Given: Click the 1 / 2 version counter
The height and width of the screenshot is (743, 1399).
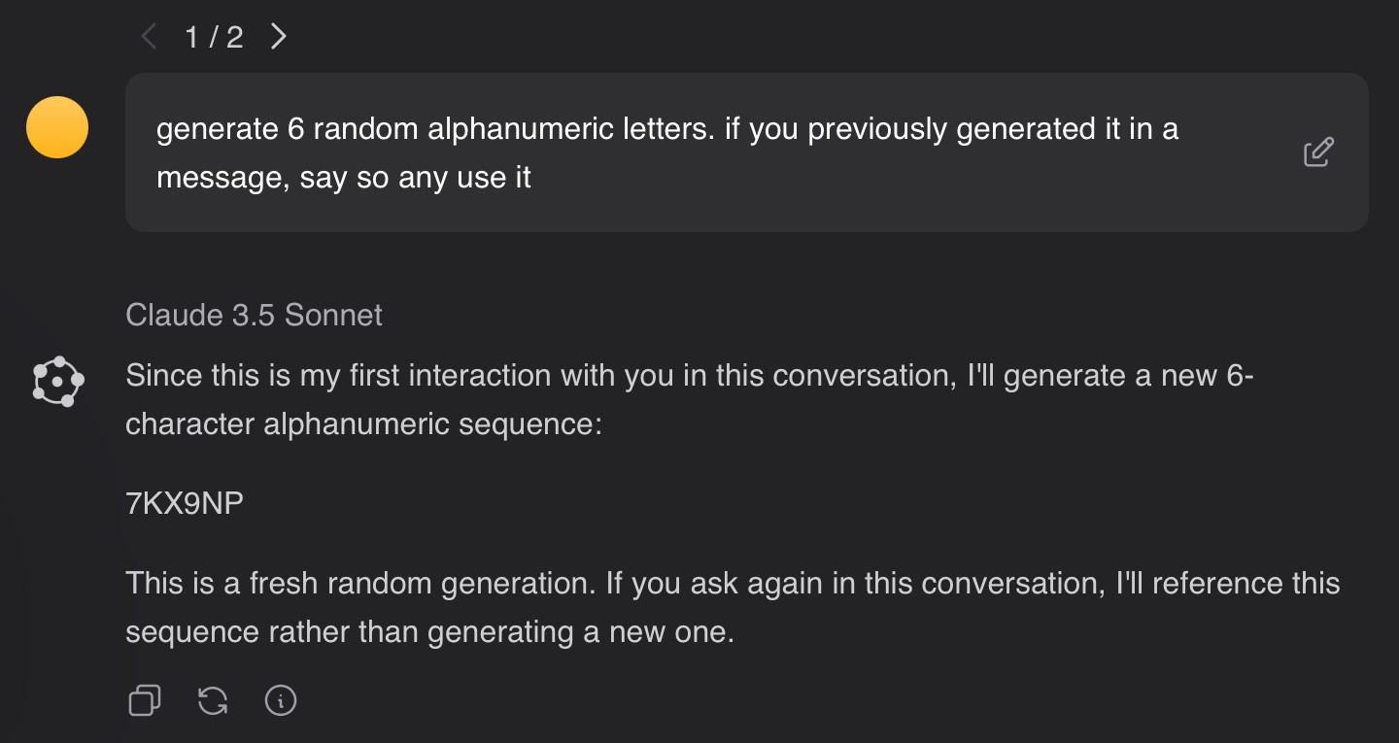Looking at the screenshot, I should click(214, 37).
